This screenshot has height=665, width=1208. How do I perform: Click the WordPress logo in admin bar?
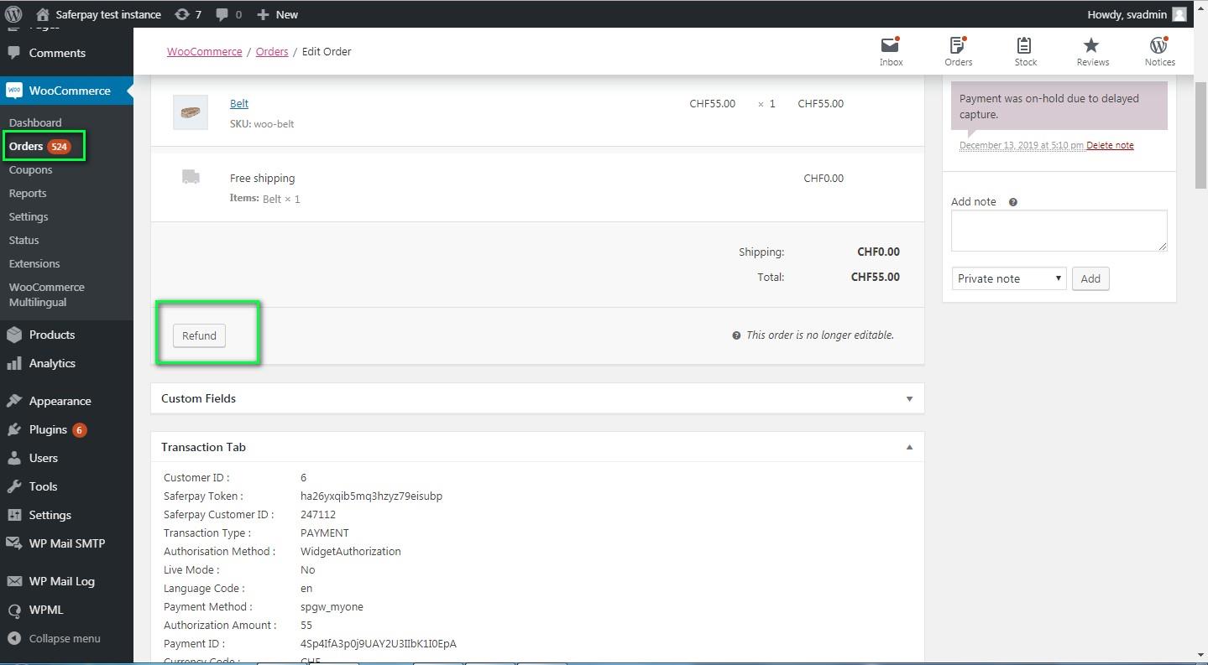click(x=13, y=14)
